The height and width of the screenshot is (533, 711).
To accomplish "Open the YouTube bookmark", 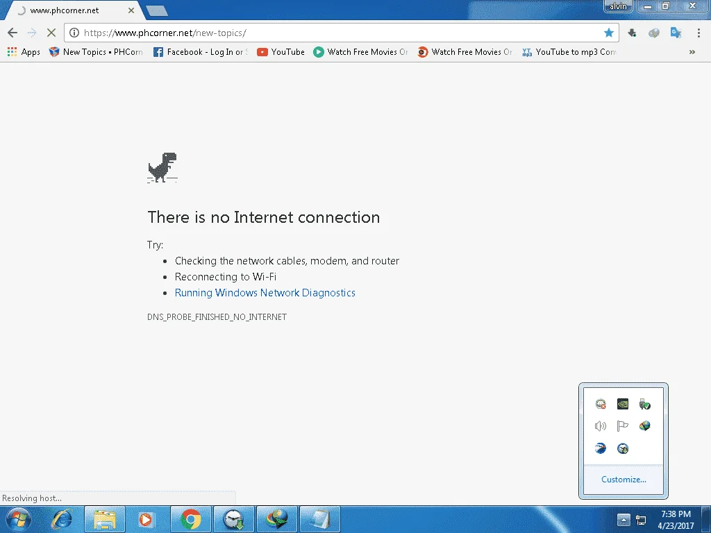I will [x=281, y=52].
